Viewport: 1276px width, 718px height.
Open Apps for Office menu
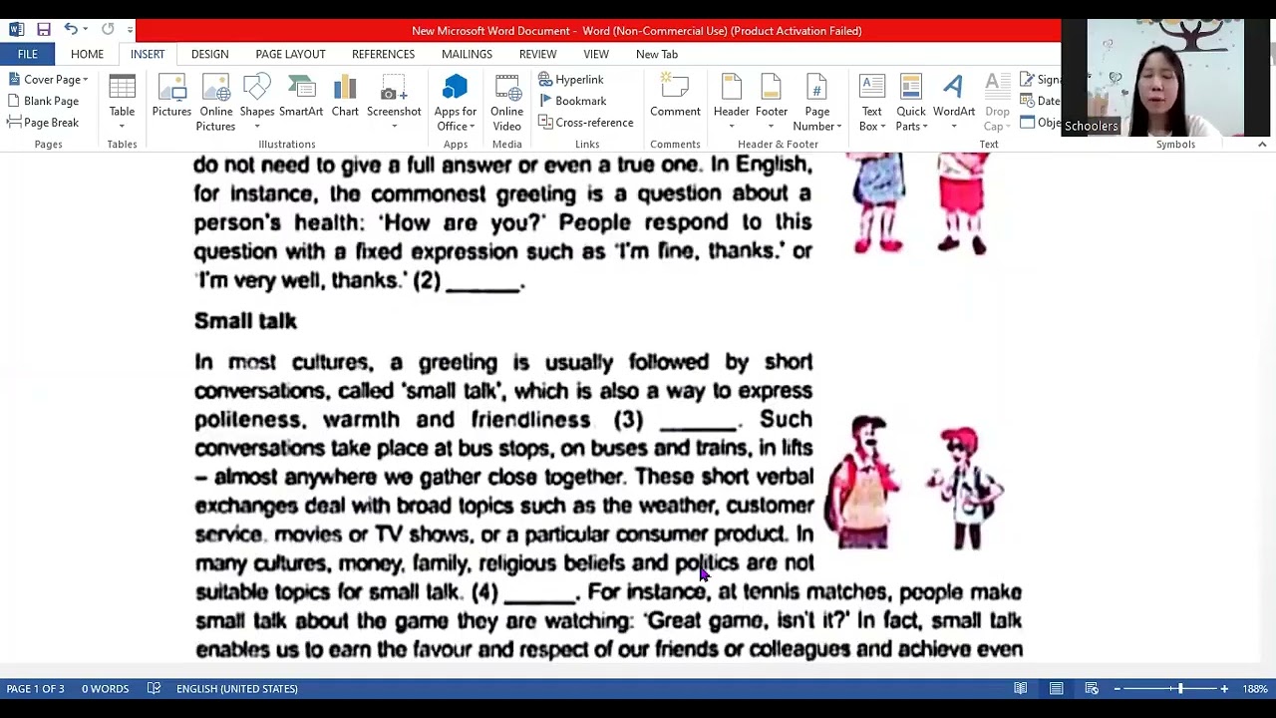tap(455, 102)
